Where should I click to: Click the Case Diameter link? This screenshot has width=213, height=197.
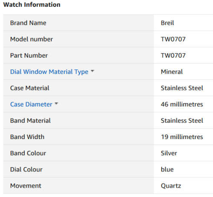tap(31, 104)
